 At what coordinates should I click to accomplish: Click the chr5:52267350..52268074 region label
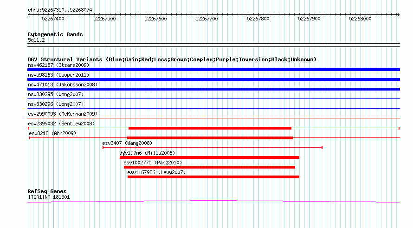pyautogui.click(x=60, y=10)
